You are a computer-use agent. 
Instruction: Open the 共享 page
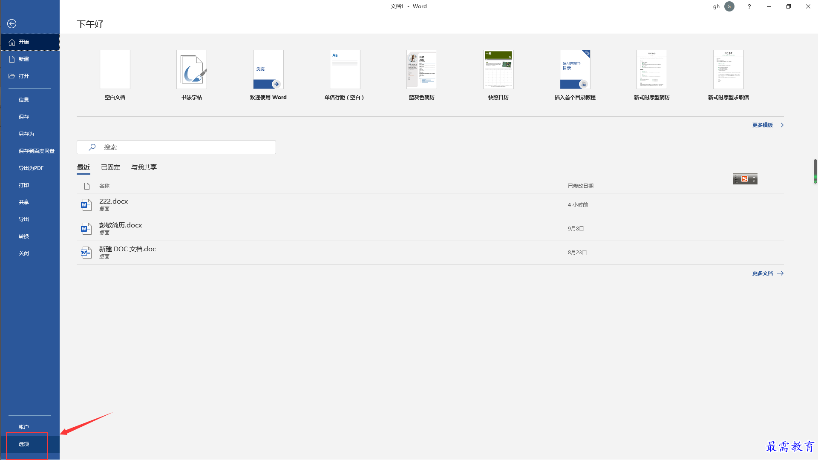(x=30, y=202)
